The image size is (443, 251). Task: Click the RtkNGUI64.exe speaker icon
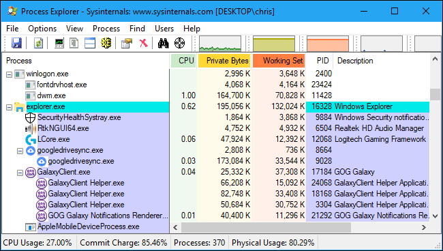point(31,129)
